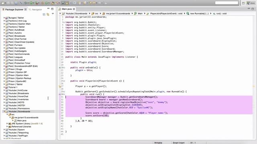Open the Package Explorer view menu arrow
The height and width of the screenshot is (144, 257).
(53, 14)
